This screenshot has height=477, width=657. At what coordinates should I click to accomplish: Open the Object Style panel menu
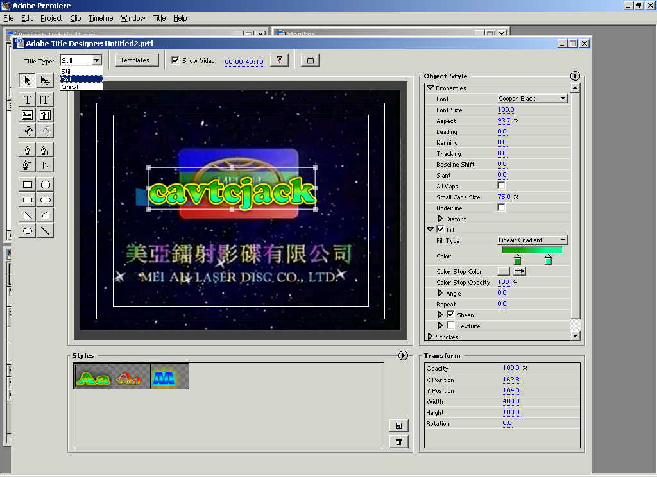tap(575, 76)
